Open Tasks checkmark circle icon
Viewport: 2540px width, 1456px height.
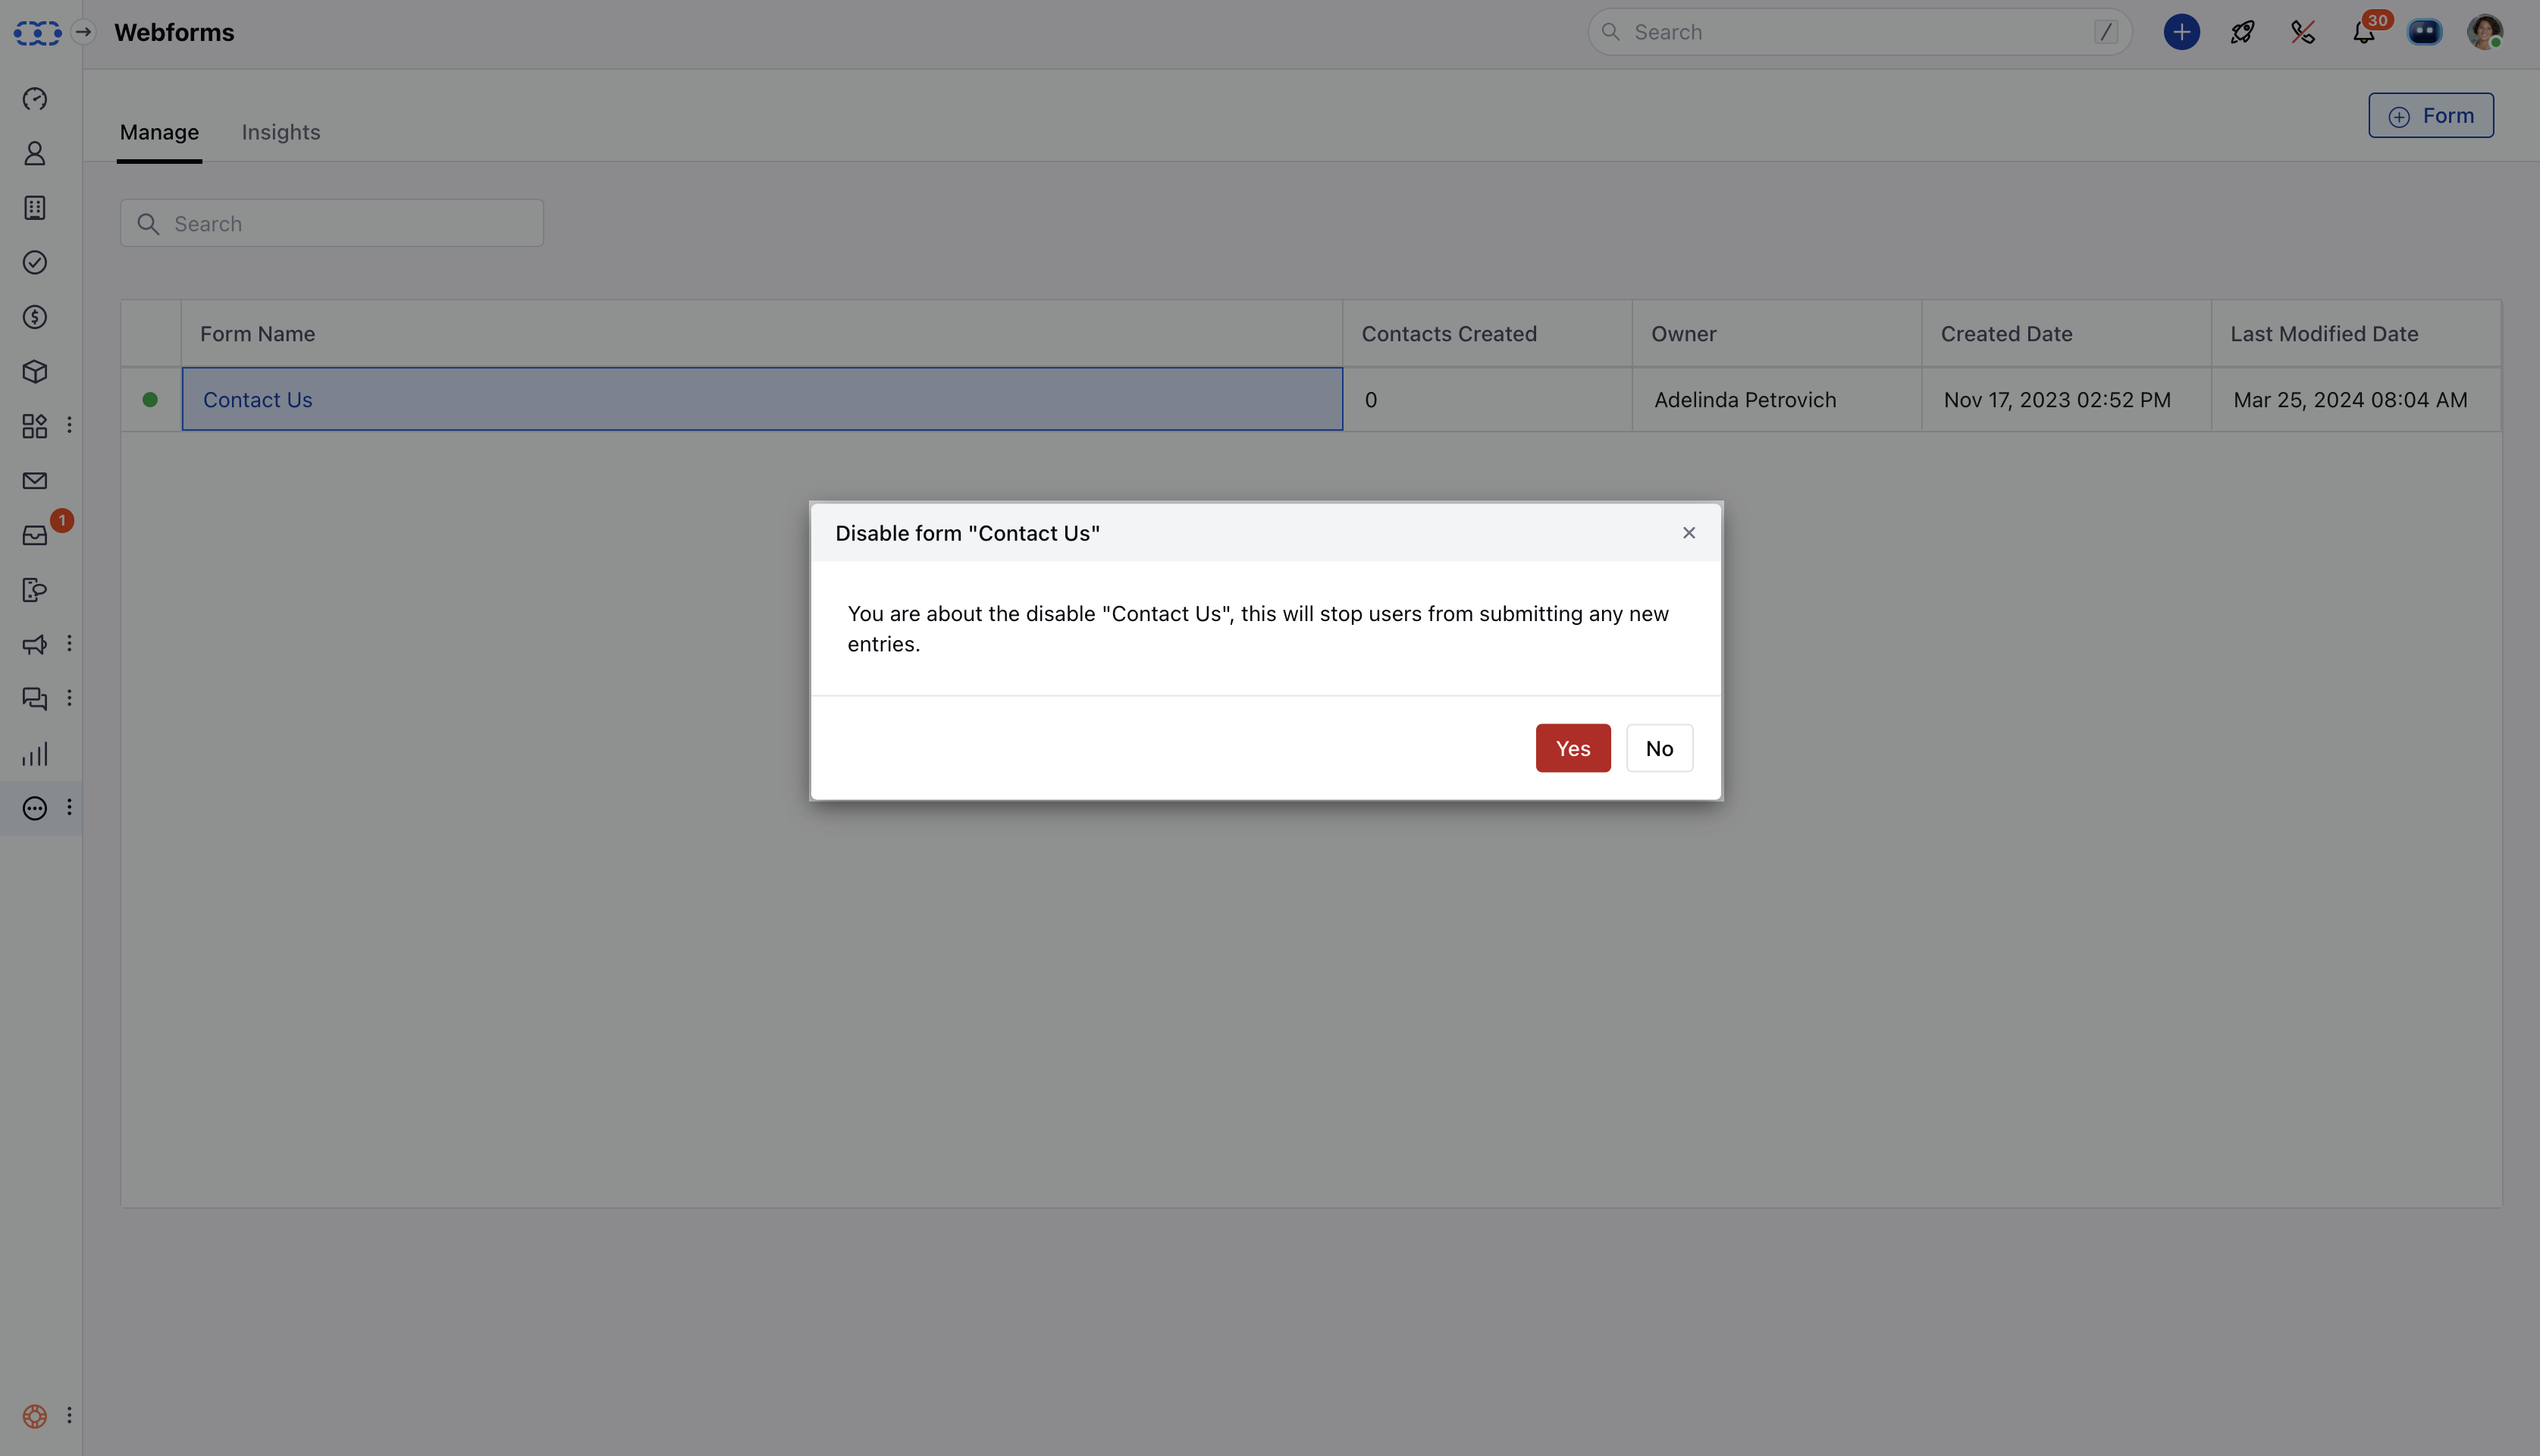click(x=35, y=262)
